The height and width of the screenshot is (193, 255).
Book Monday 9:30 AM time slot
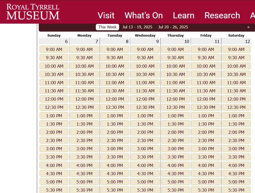click(x=84, y=58)
